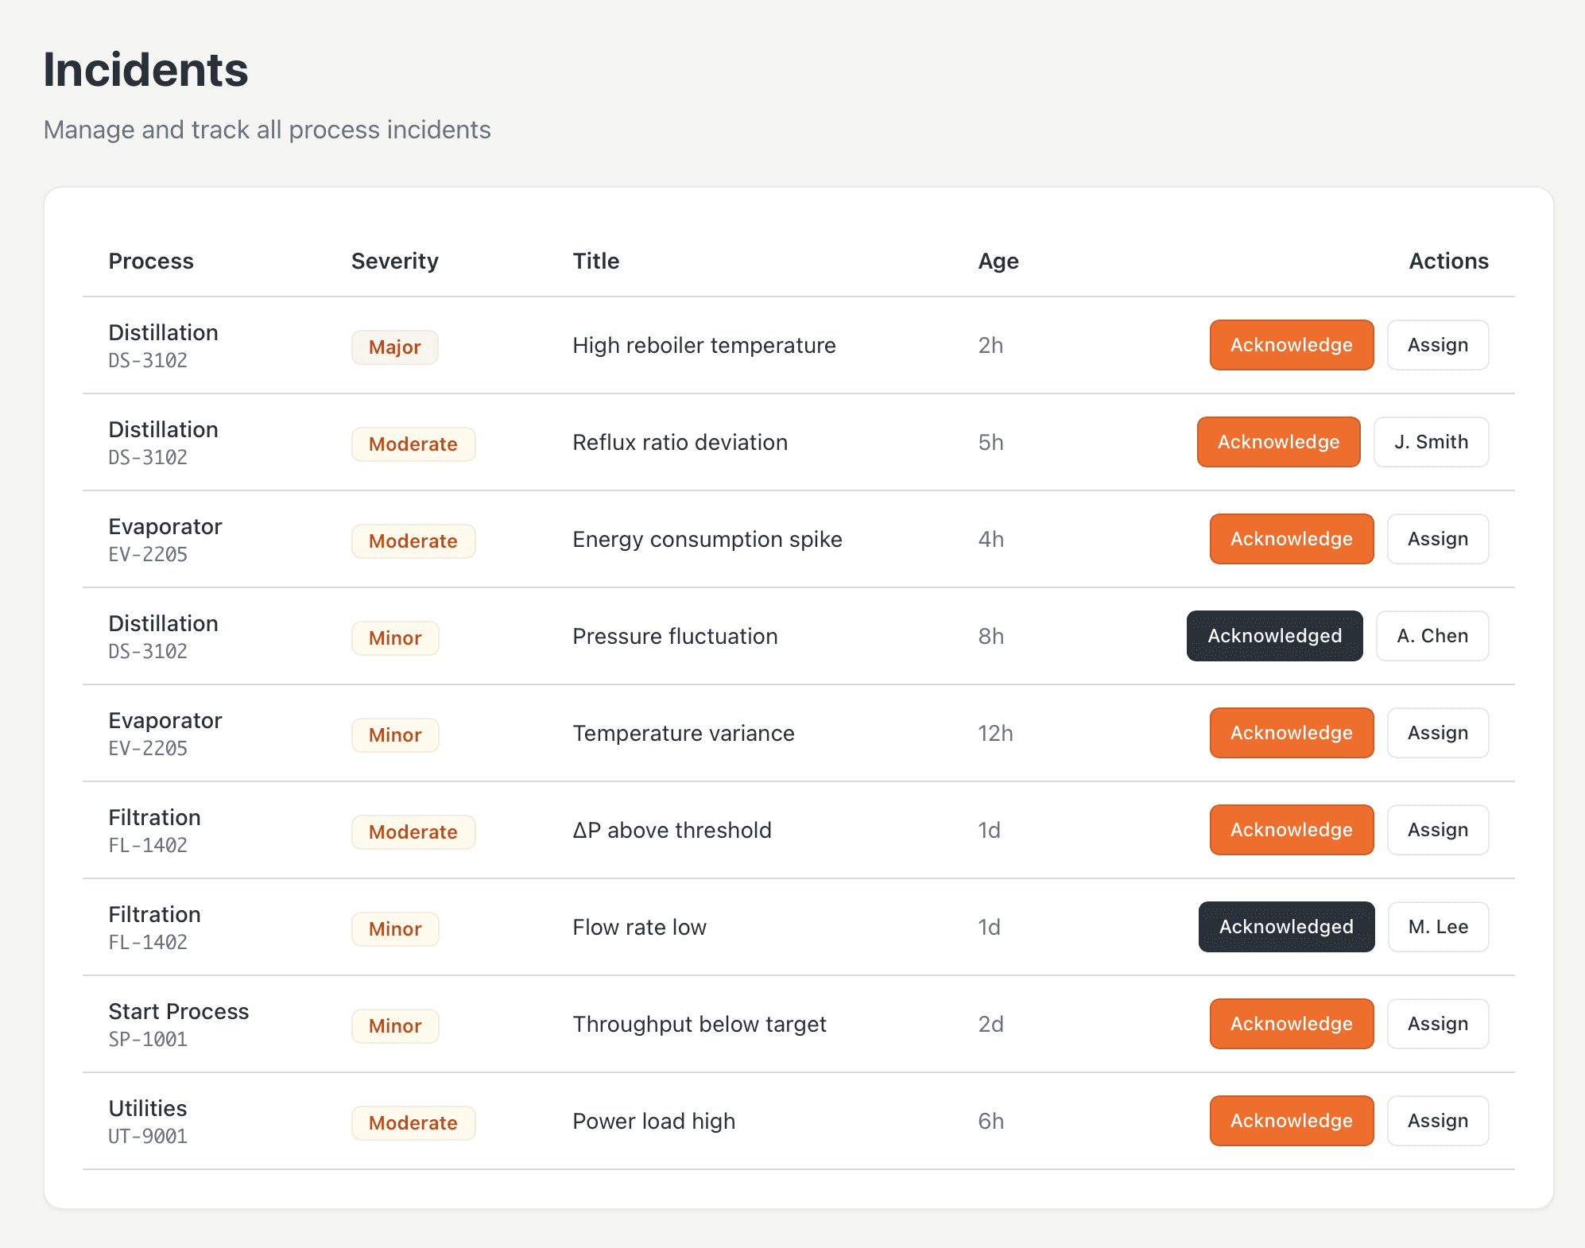The width and height of the screenshot is (1585, 1248).
Task: Click the Age column header
Action: tap(998, 261)
